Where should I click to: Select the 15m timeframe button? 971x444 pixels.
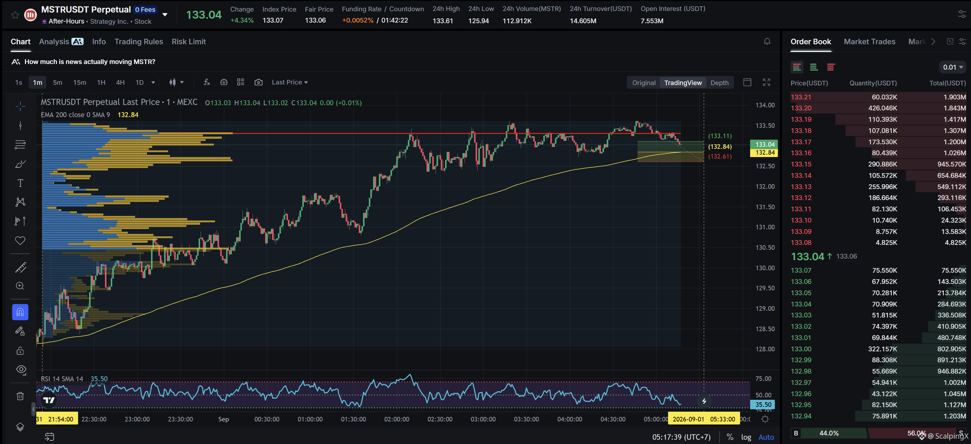(x=80, y=82)
